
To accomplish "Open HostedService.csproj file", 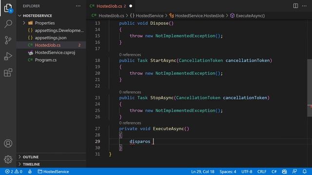I will tap(55, 52).
